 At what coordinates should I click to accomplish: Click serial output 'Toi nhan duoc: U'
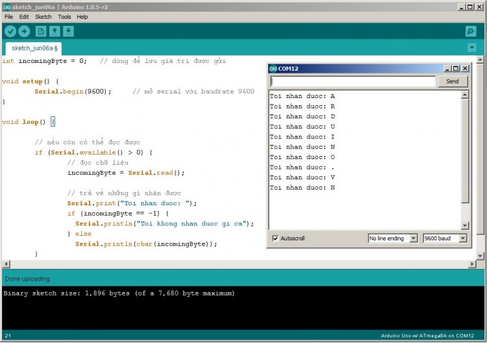[x=302, y=127]
